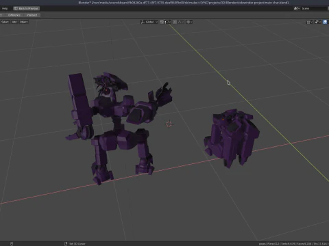Open the Add menu in viewport header
Viewport: 329px width, 246px height.
pyautogui.click(x=14, y=22)
